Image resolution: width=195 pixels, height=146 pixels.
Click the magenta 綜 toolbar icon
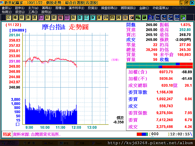pyautogui.click(x=67, y=18)
